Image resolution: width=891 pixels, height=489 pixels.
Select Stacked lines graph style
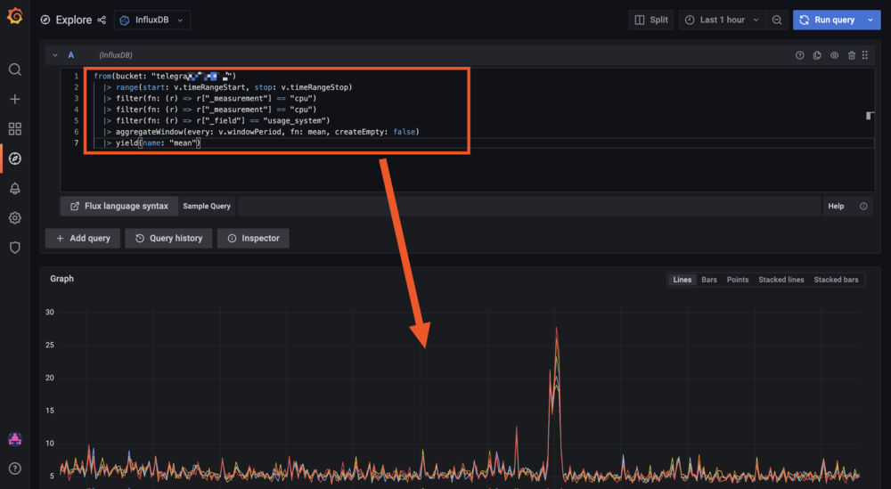pyautogui.click(x=781, y=280)
